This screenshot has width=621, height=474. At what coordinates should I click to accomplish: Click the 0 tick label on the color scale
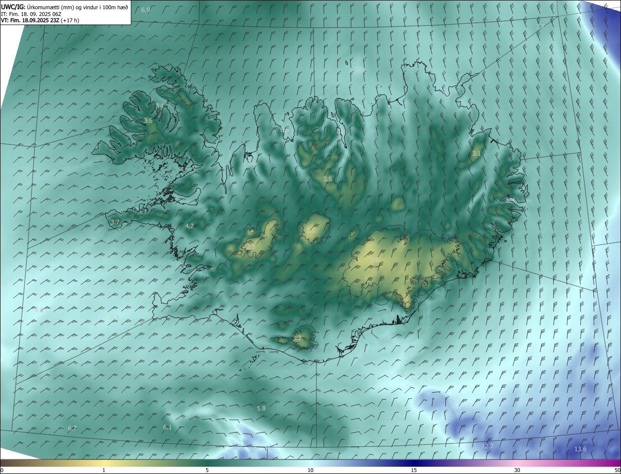click(2, 471)
